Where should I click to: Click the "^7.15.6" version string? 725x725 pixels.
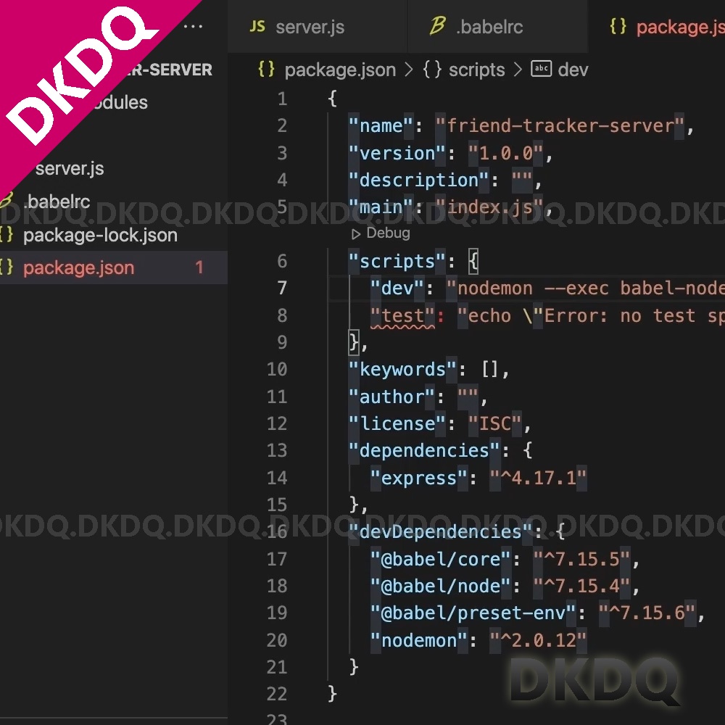647,613
